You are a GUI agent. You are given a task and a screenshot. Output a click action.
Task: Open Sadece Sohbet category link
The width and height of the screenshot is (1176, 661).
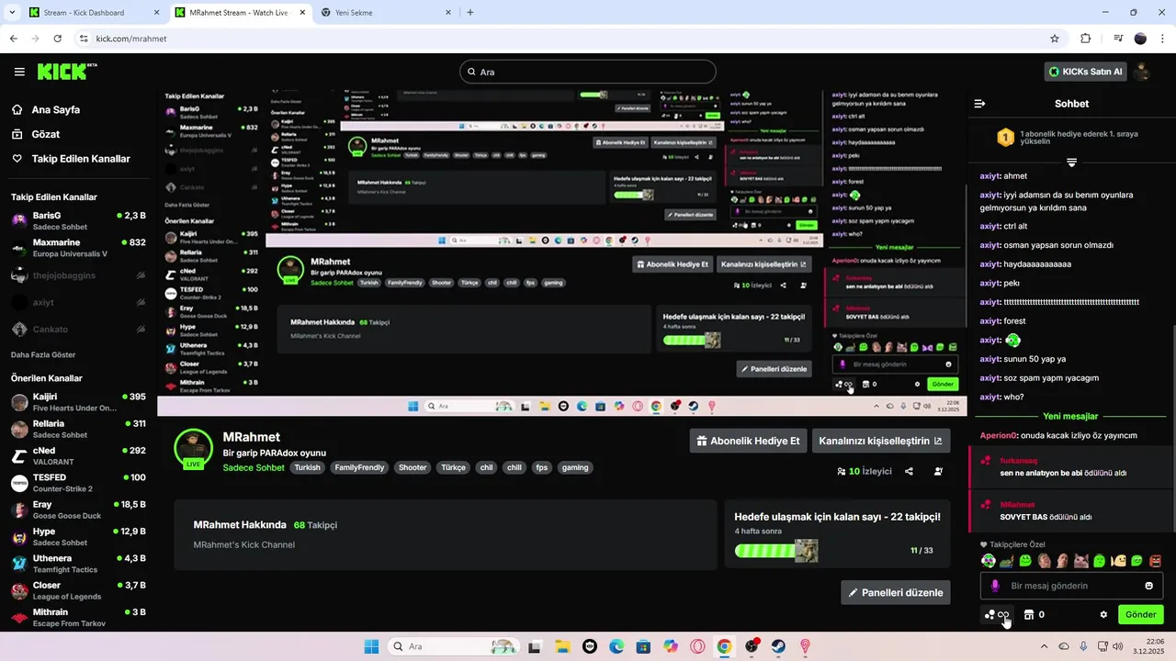[254, 467]
